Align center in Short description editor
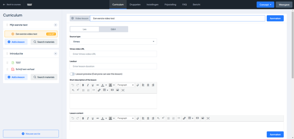 click(x=148, y=85)
